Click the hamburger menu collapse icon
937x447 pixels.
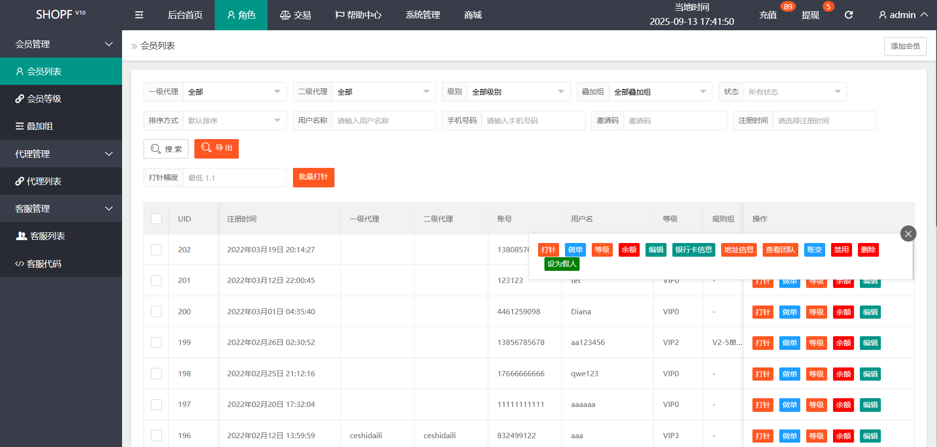139,15
